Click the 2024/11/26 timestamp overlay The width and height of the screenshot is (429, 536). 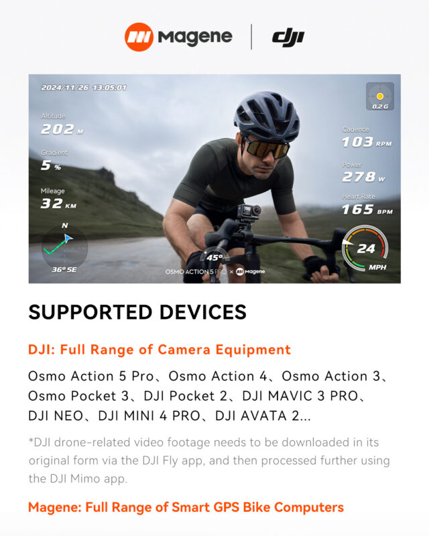tap(84, 88)
